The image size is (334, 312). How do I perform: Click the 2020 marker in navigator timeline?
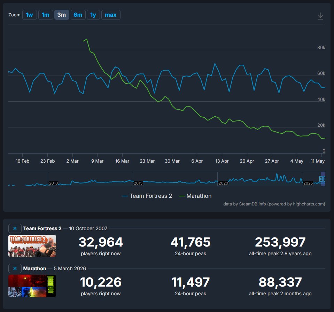pyautogui.click(x=223, y=183)
